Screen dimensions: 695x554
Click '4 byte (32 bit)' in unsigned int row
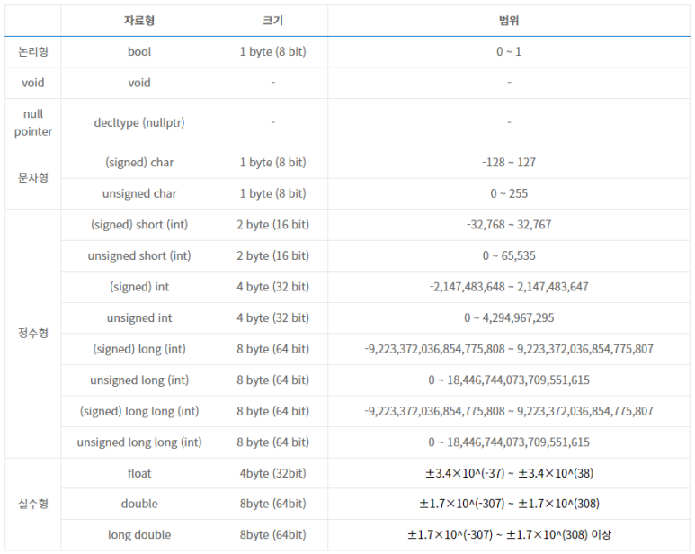pos(272,317)
